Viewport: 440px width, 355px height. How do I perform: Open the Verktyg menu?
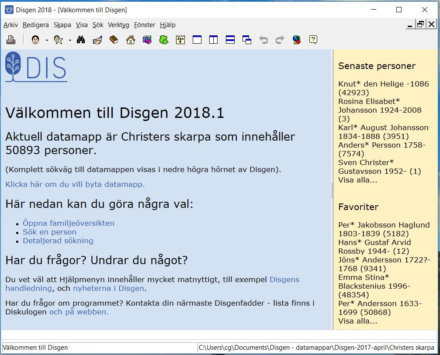pos(118,25)
